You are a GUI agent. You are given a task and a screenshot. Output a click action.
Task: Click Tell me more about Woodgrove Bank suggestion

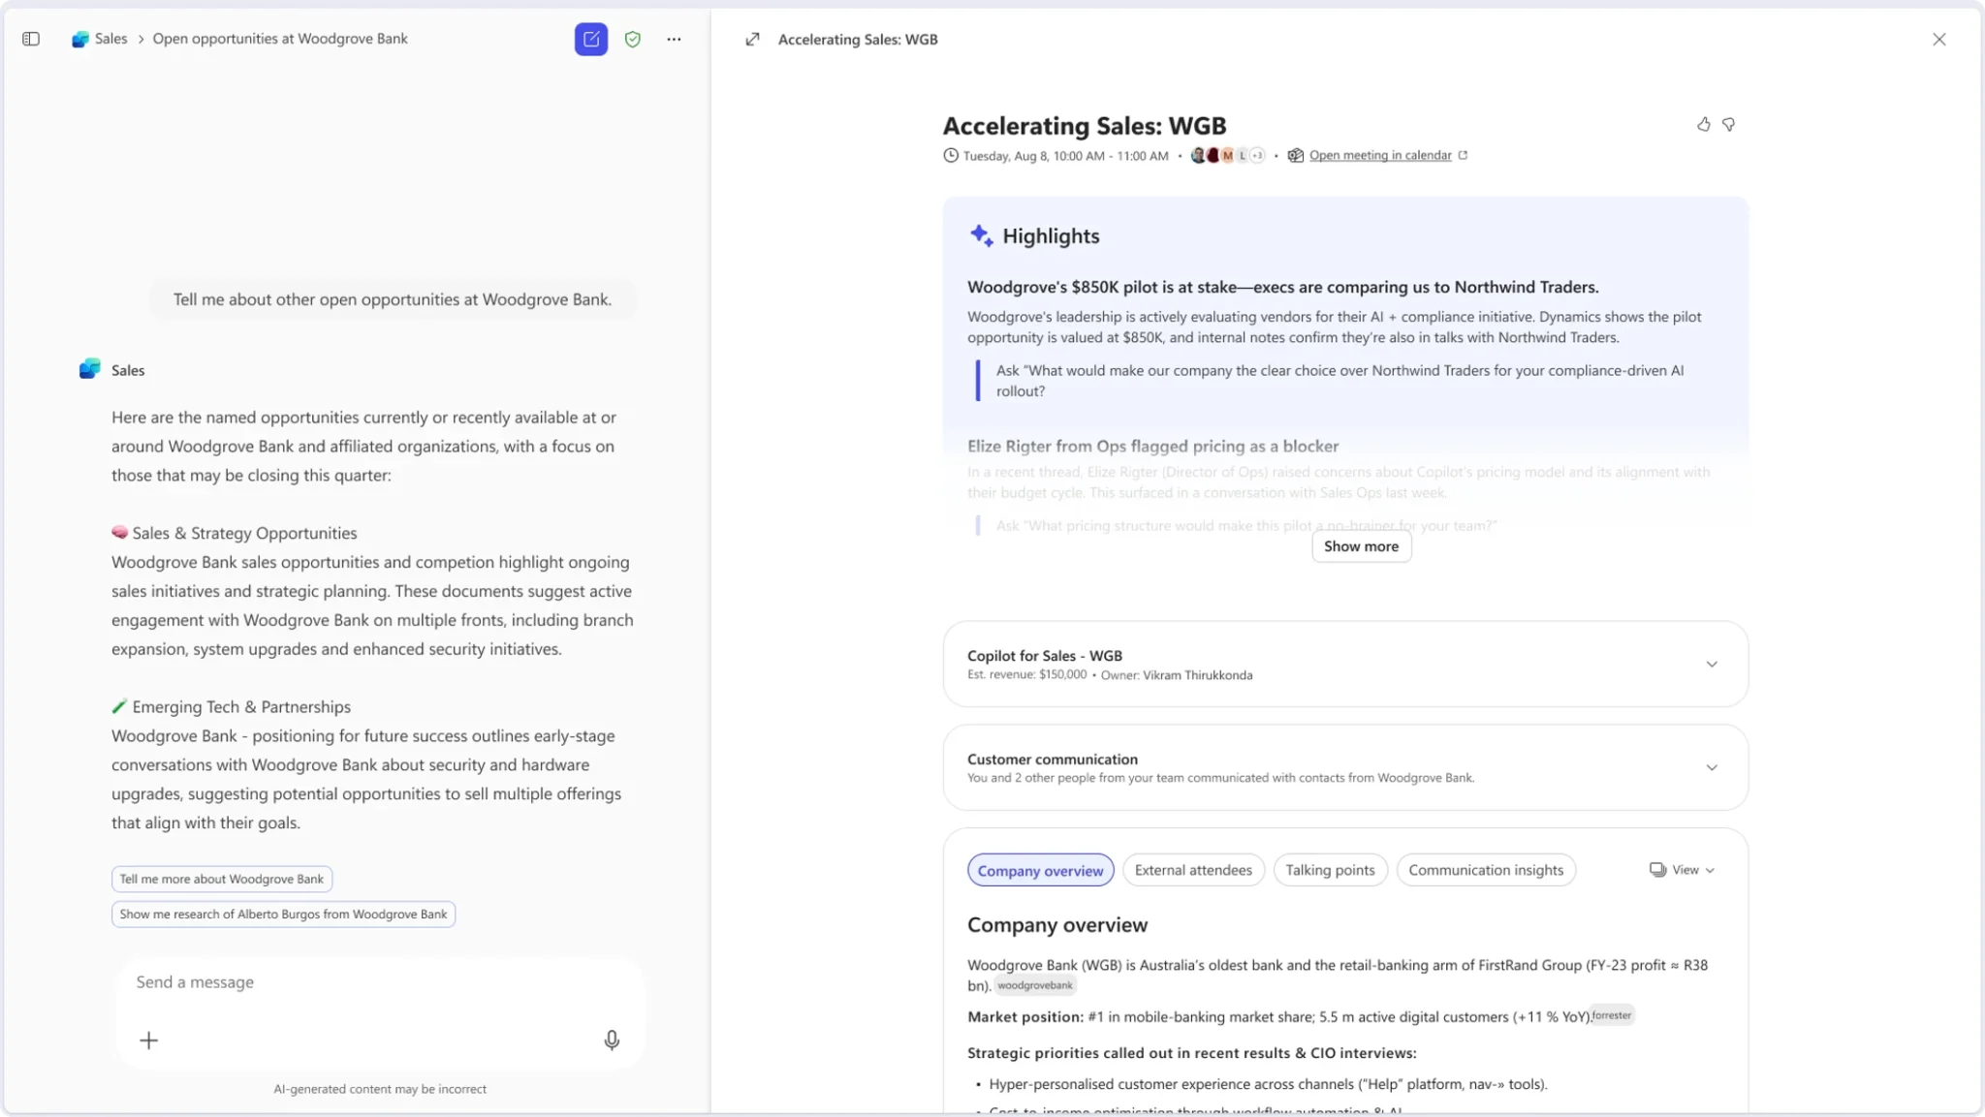[x=222, y=879]
